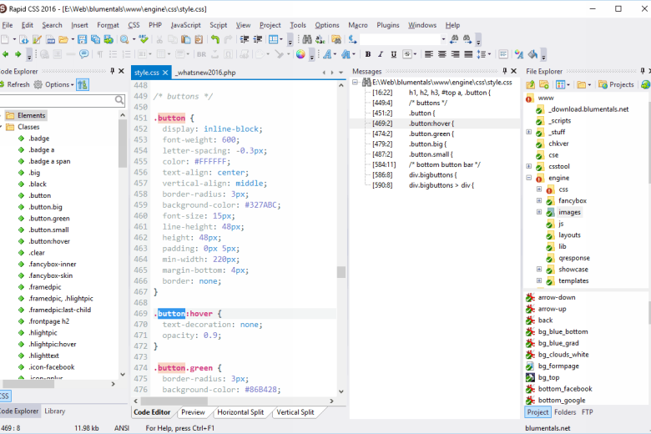
Task: Open the Plugins menu
Action: (388, 25)
